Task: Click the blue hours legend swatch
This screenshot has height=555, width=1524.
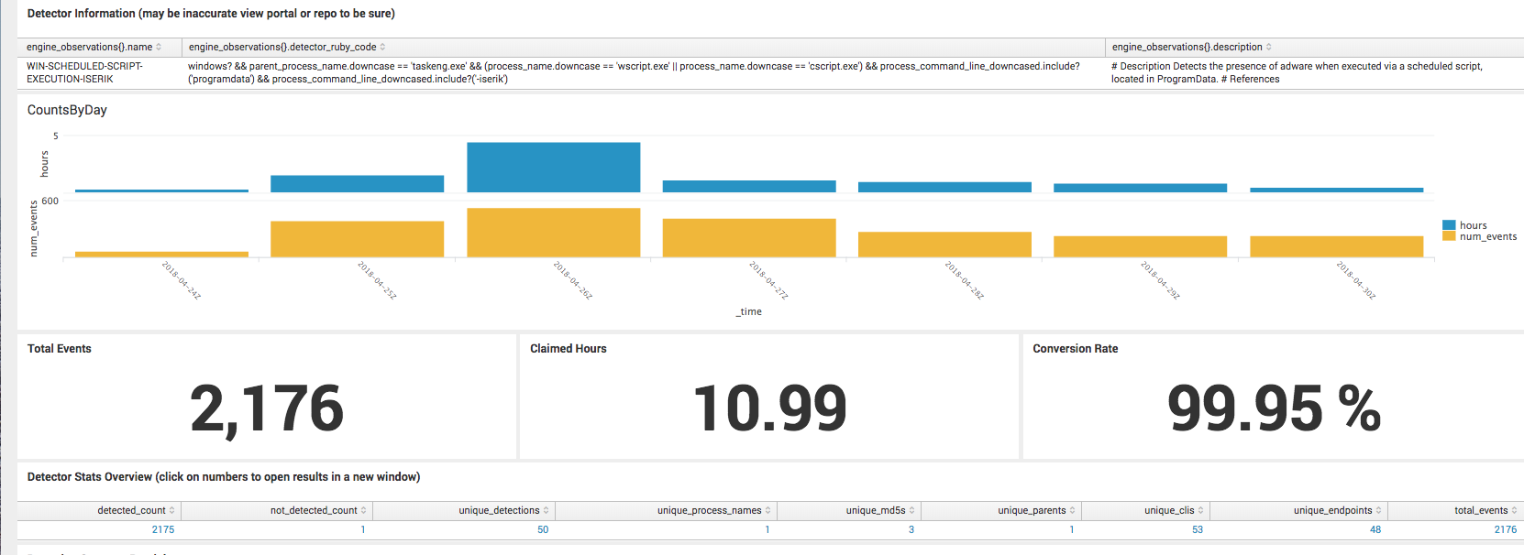Action: [x=1449, y=225]
